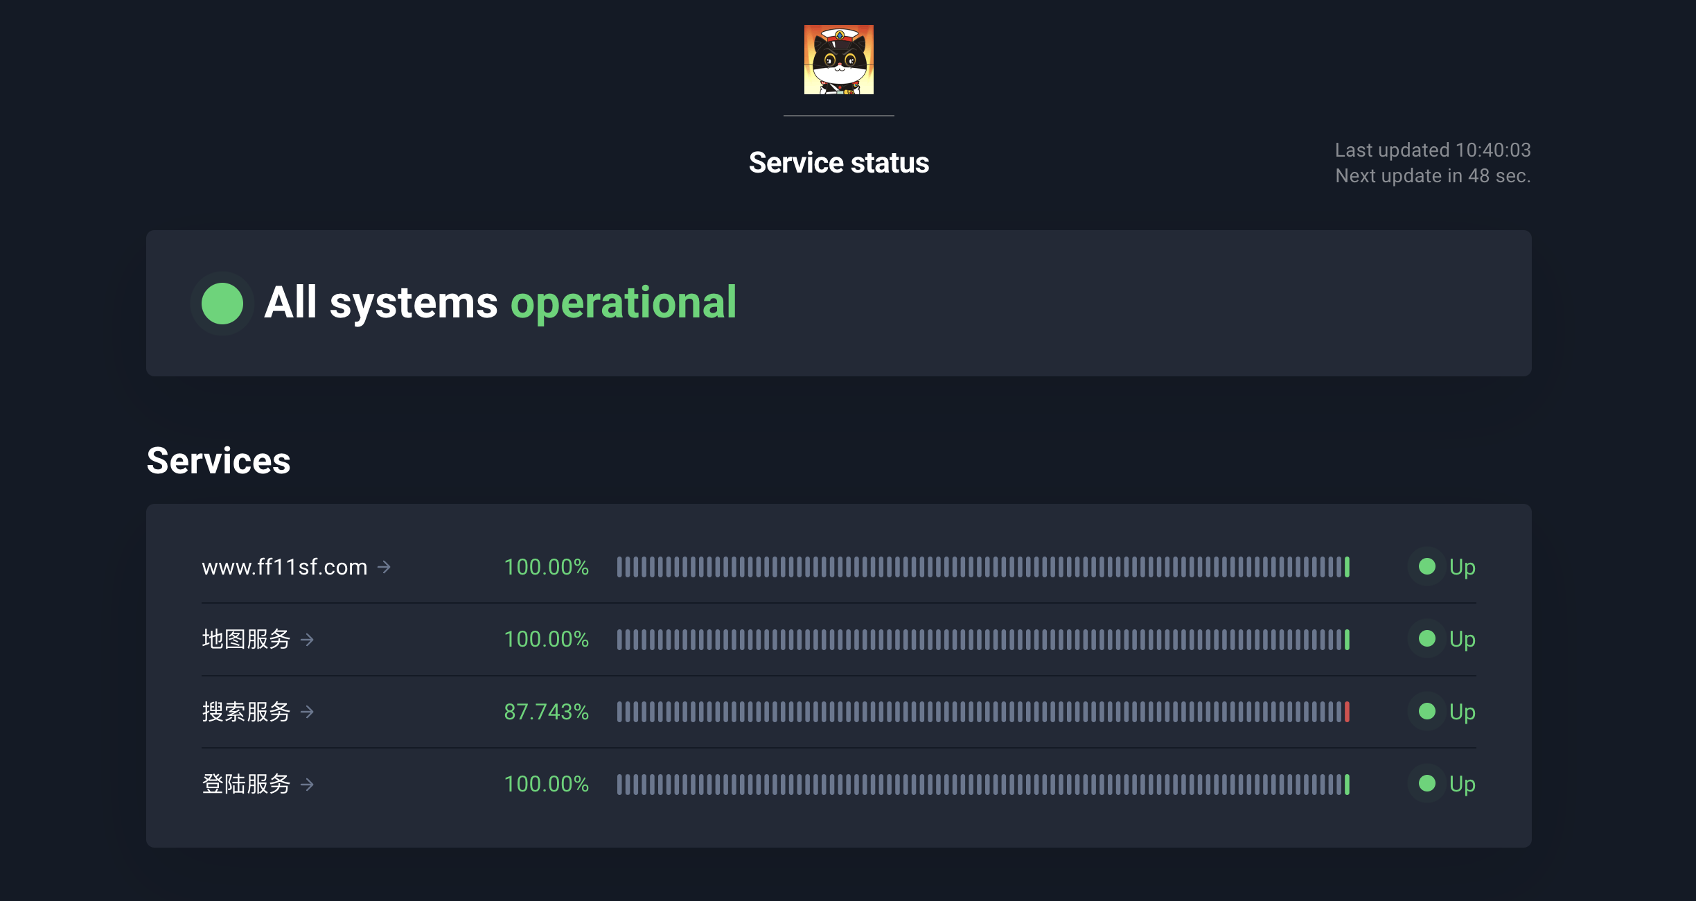Open the 地图服务 service details
1696x901 pixels.
(246, 639)
